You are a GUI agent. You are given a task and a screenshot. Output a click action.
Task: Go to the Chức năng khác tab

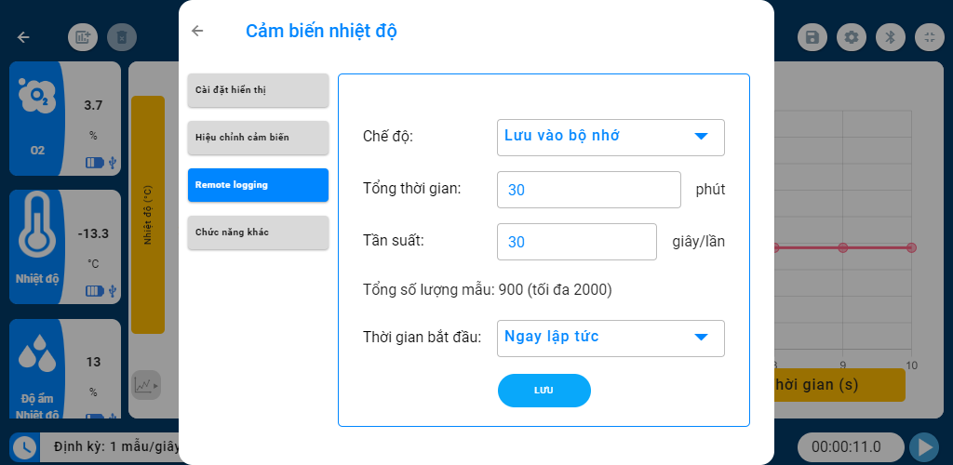click(x=258, y=232)
